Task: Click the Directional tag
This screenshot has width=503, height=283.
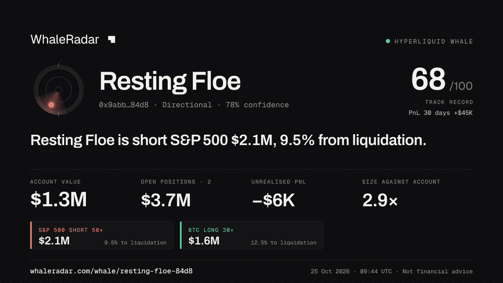Action: pyautogui.click(x=187, y=105)
